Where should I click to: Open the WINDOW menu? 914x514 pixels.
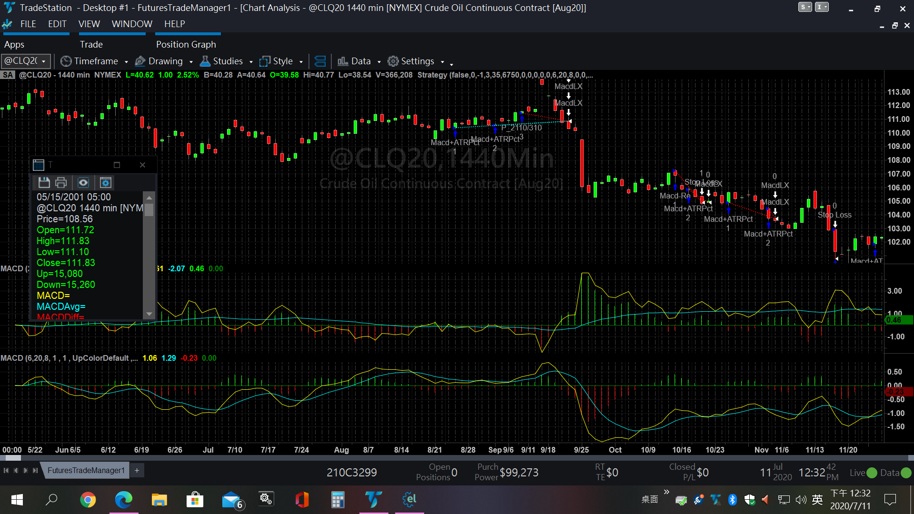(x=132, y=24)
